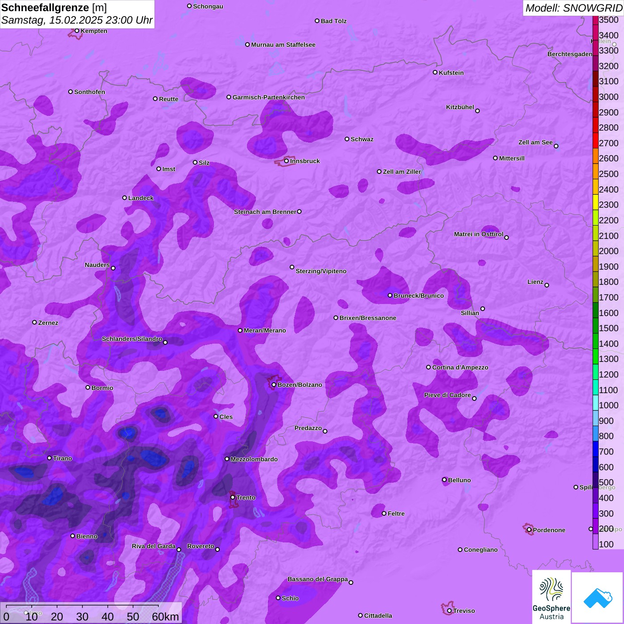Click the Sonthofen location dot
This screenshot has width=624, height=624.
coord(70,92)
